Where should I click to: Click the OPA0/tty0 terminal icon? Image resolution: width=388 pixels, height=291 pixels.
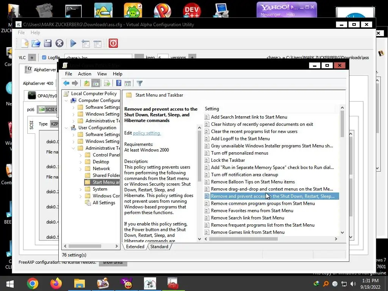[32, 95]
